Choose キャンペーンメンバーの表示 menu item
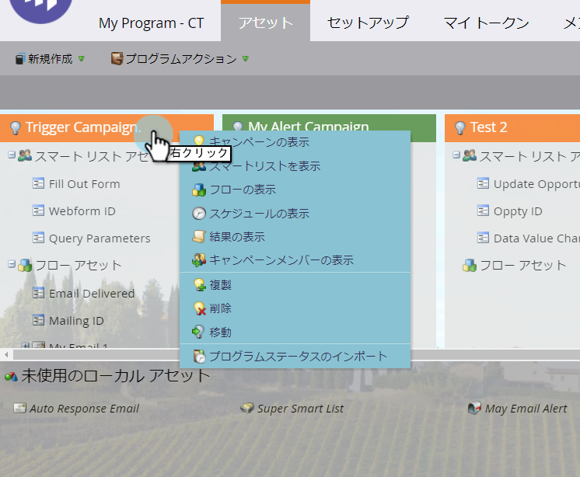This screenshot has height=477, width=580. click(295, 260)
